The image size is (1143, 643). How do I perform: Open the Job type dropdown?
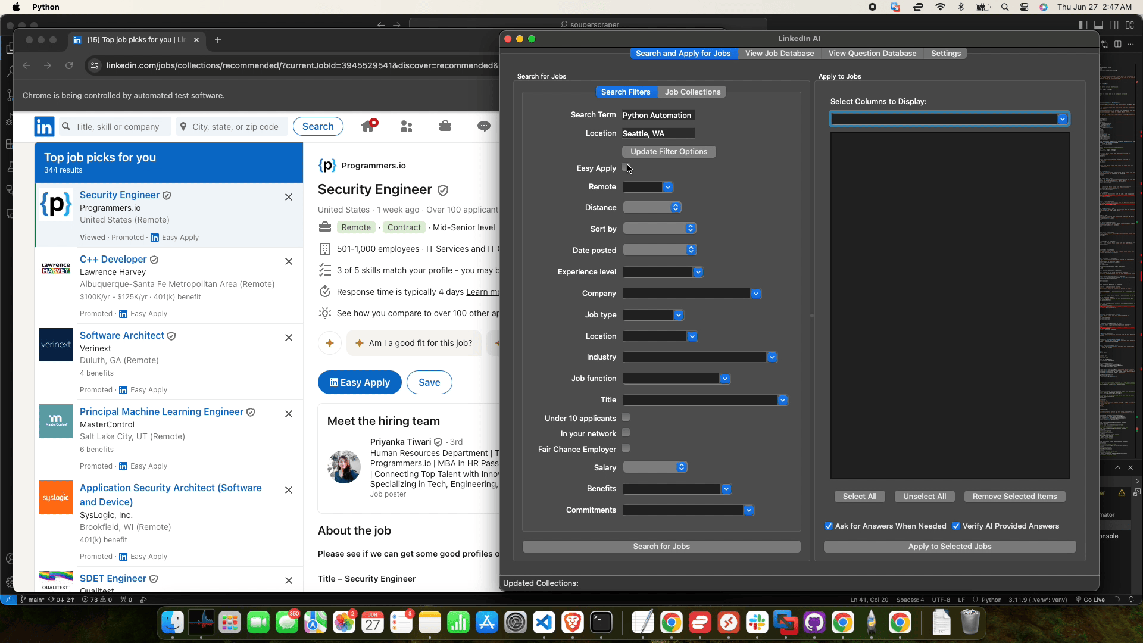pos(653,315)
